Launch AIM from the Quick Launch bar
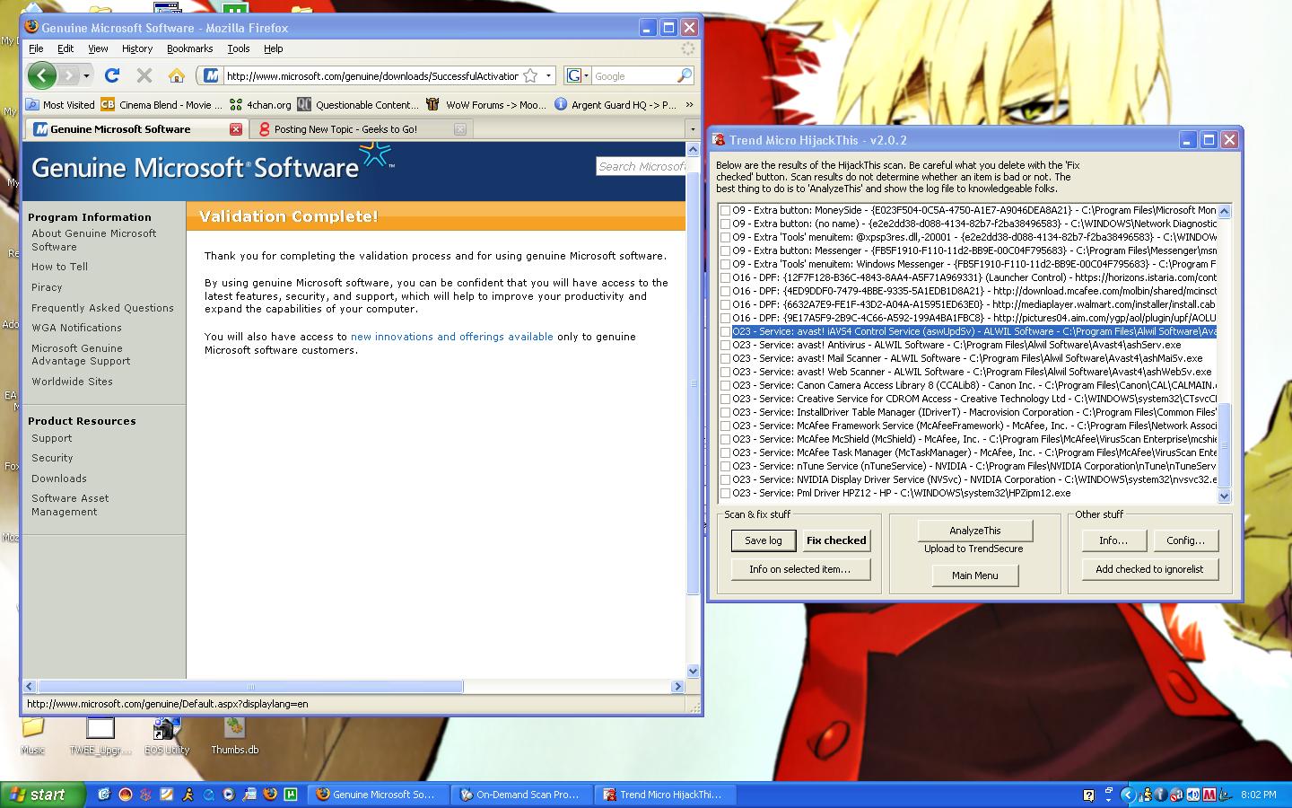Viewport: 1292px width, 808px height. pos(188,795)
